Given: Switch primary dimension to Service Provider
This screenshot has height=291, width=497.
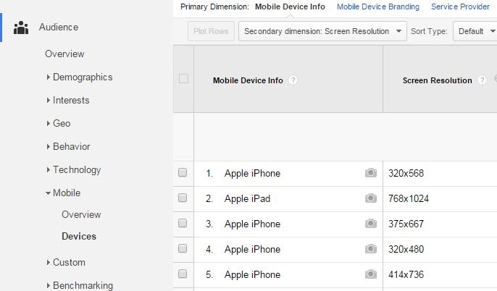Looking at the screenshot, I should coord(460,7).
